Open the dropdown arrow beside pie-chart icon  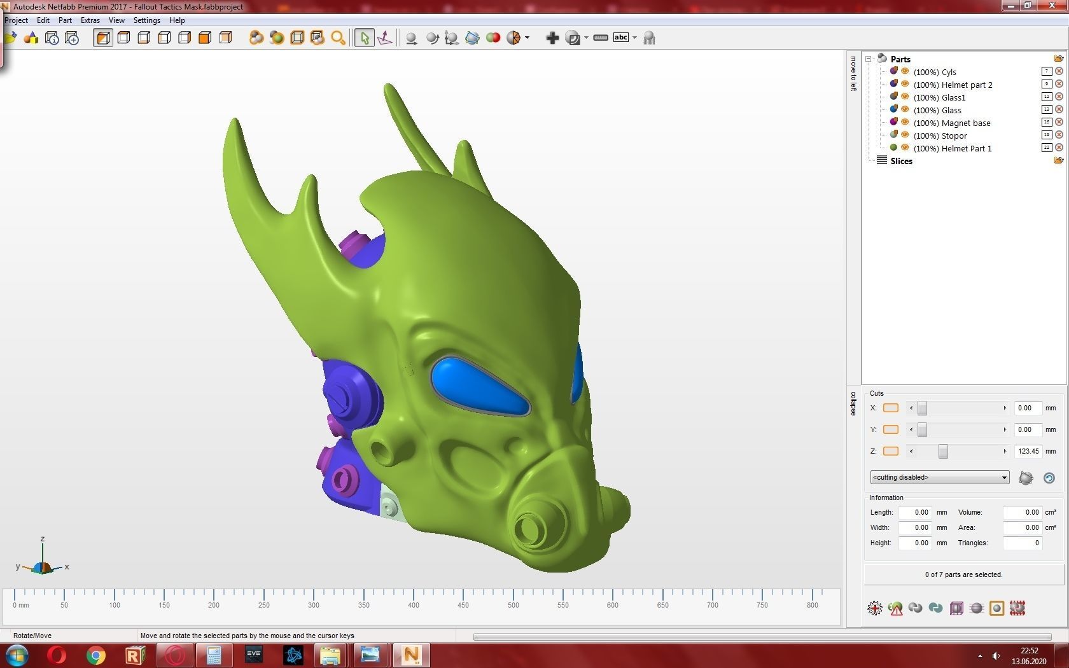527,38
